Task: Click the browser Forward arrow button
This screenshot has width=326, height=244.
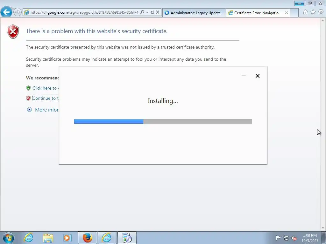Action: click(x=18, y=12)
